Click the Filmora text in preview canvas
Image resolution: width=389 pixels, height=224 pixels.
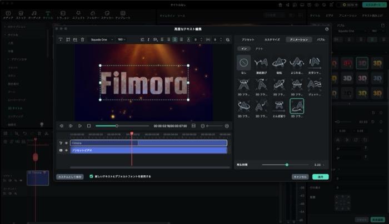pyautogui.click(x=144, y=83)
